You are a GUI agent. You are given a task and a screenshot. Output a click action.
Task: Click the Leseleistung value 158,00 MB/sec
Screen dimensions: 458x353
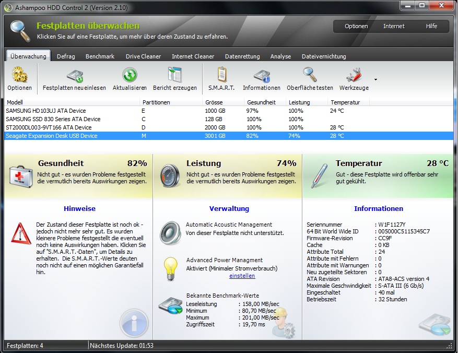click(x=261, y=304)
